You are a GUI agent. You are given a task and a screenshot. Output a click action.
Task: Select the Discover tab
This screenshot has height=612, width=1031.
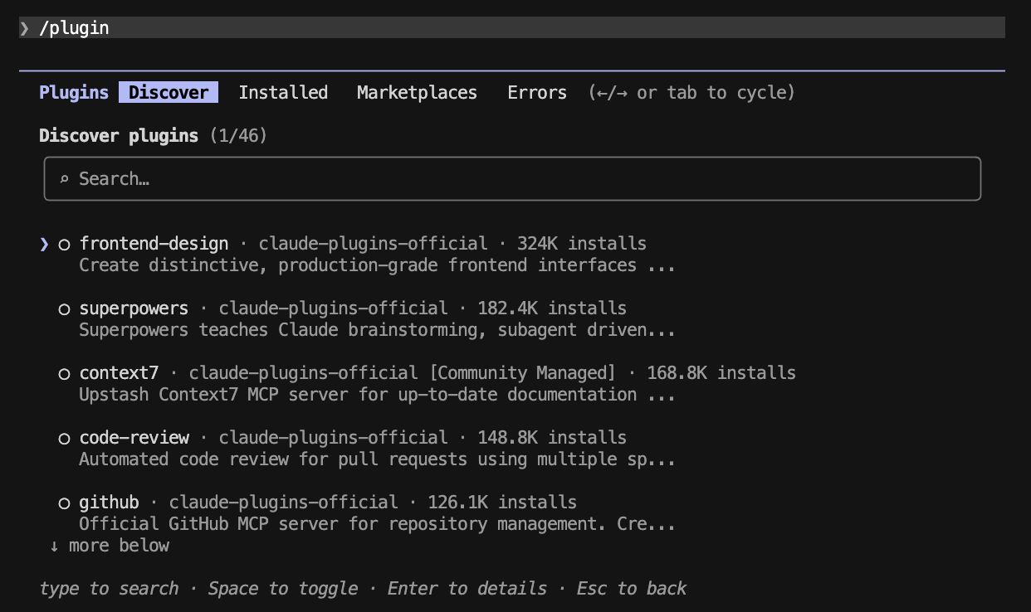[169, 92]
